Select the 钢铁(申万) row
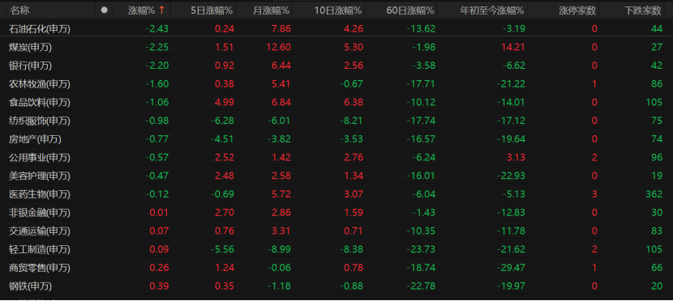Screen dimensions: 673x301 (x=336, y=286)
